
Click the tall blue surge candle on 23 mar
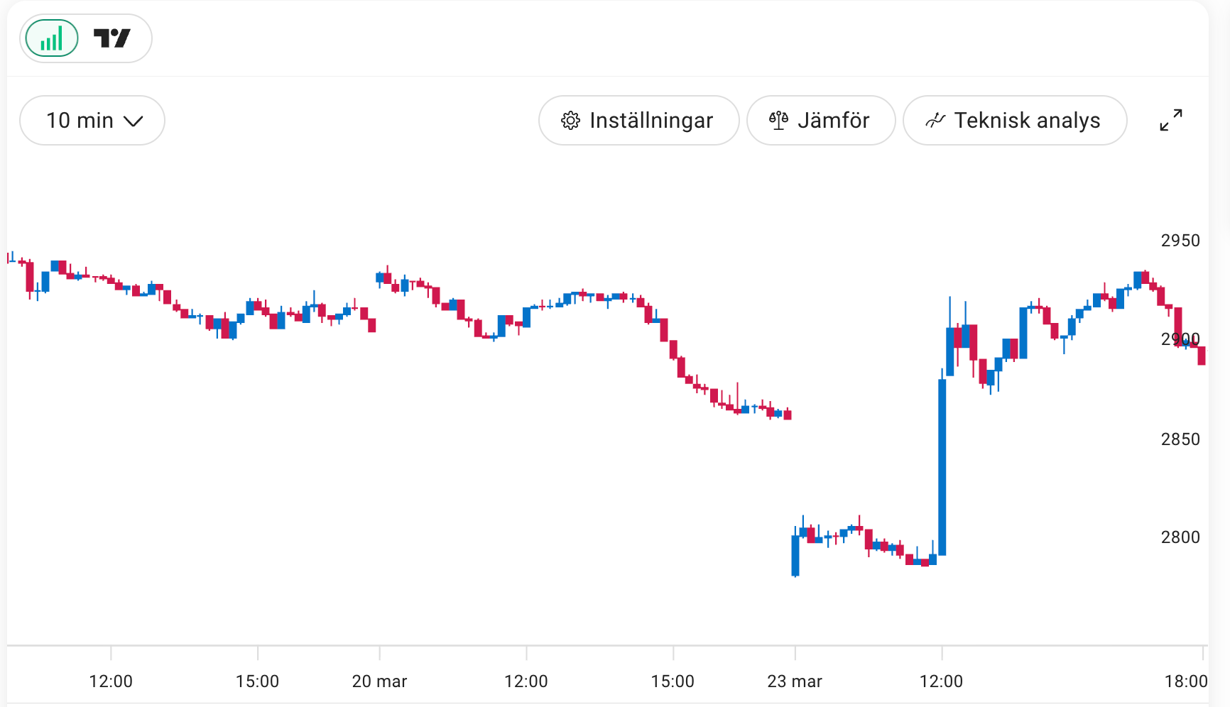click(x=942, y=467)
